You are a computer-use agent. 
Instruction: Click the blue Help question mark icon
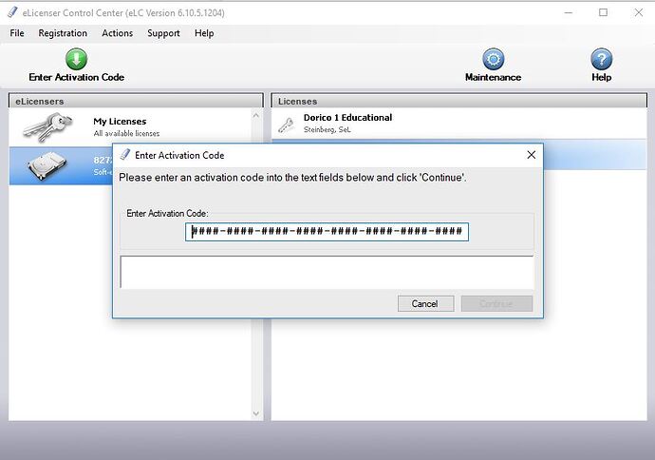(x=601, y=59)
